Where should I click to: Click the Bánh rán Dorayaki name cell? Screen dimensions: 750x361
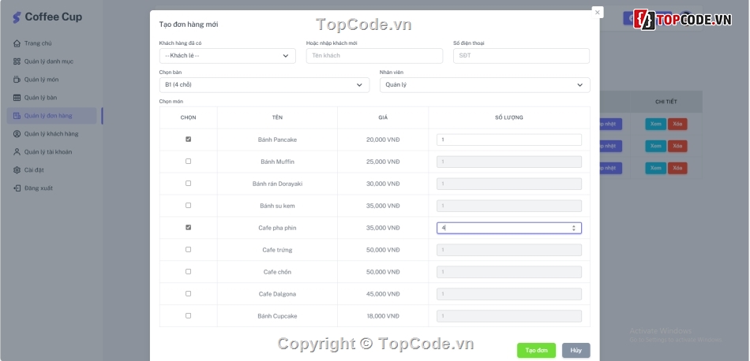(277, 184)
